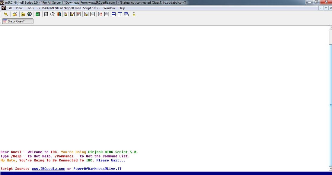The image size is (332, 175).
Task: Click the Channels List globe icon
Action: [30, 14]
